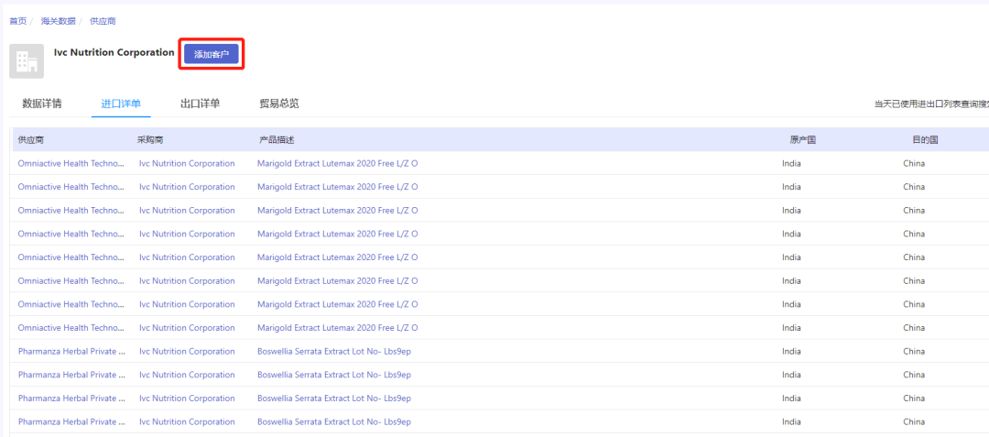Click the Ivc Nutrition Corporation page title

click(114, 52)
